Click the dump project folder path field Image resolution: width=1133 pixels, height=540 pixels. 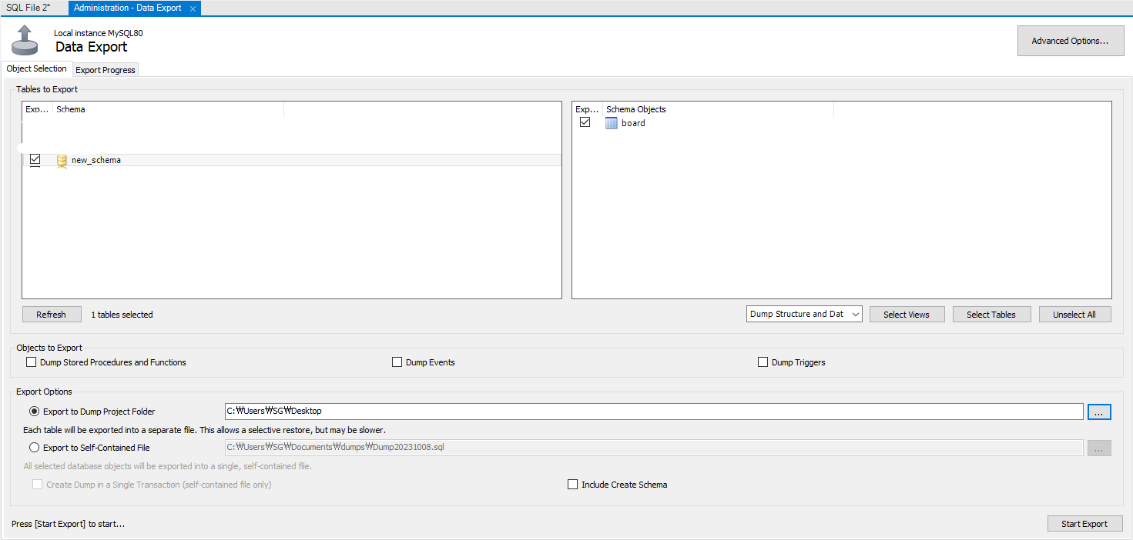coord(653,412)
